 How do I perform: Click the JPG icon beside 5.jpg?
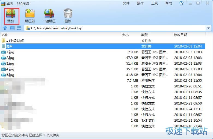click(x=3, y=75)
